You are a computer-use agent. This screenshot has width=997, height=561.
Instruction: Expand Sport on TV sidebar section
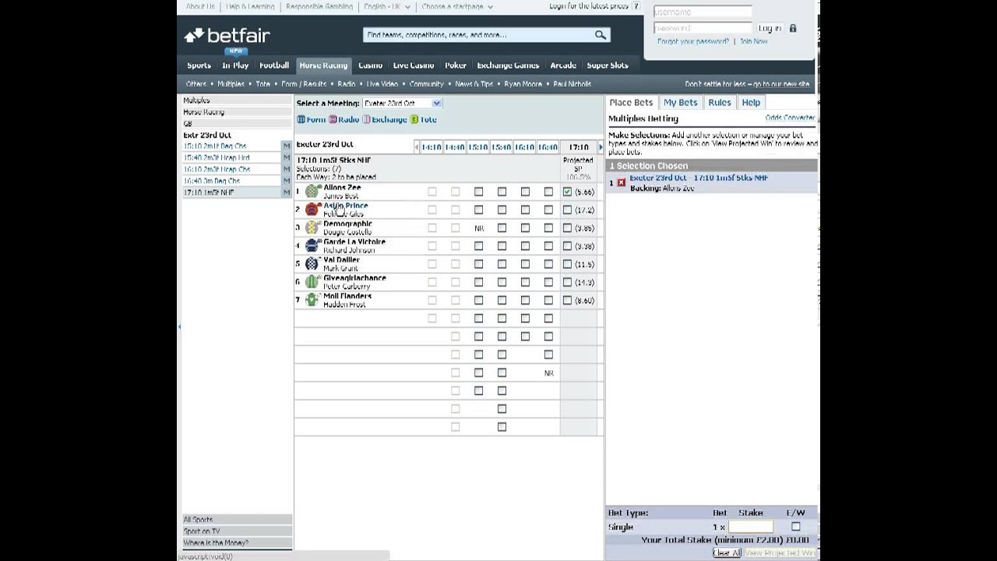pos(237,531)
